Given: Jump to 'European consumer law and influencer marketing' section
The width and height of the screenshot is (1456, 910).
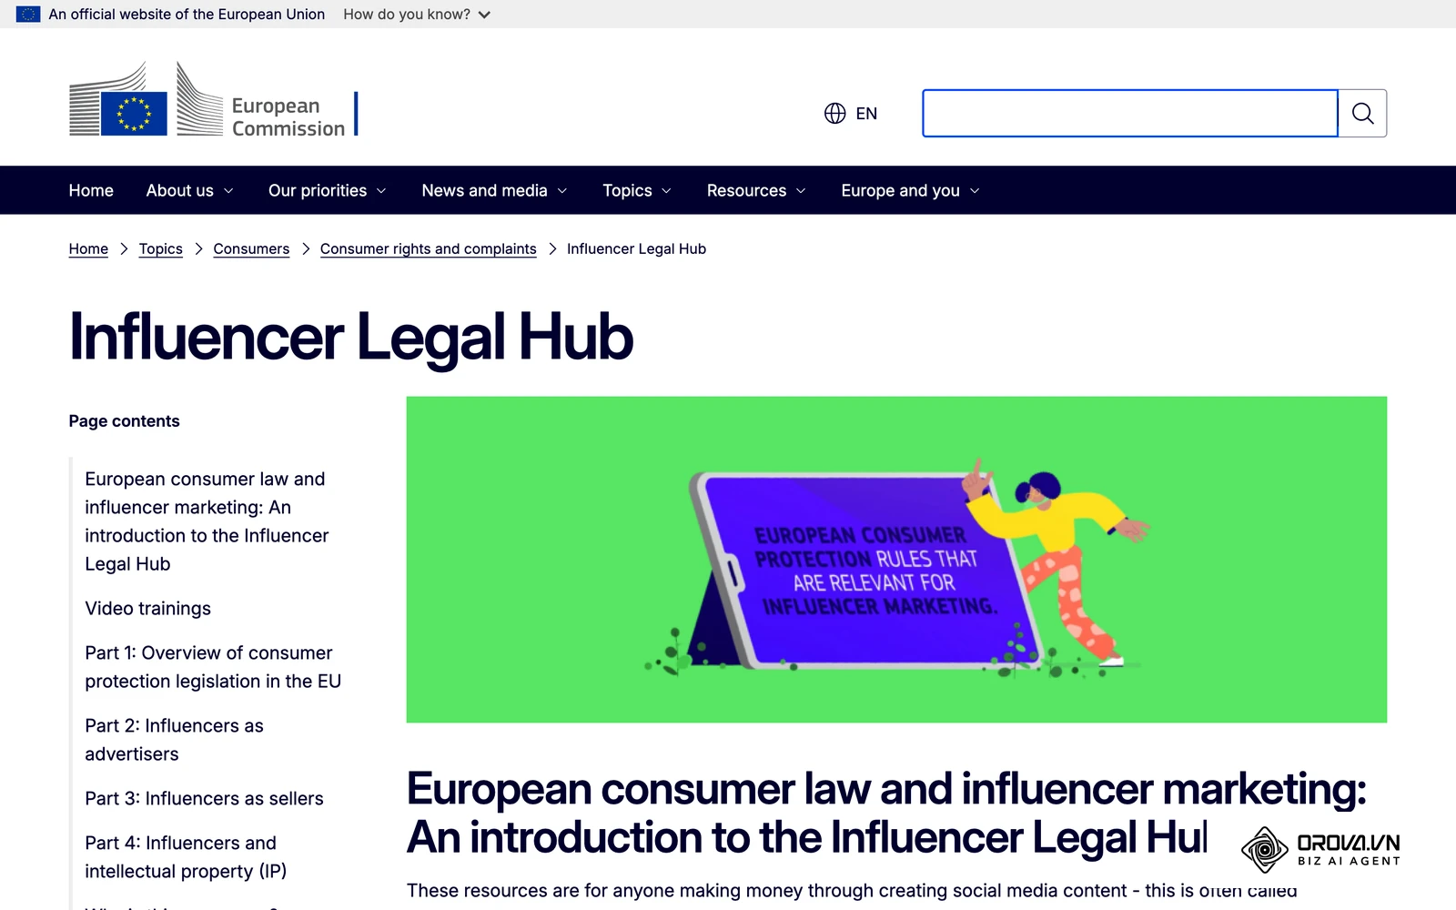Looking at the screenshot, I should tap(207, 521).
